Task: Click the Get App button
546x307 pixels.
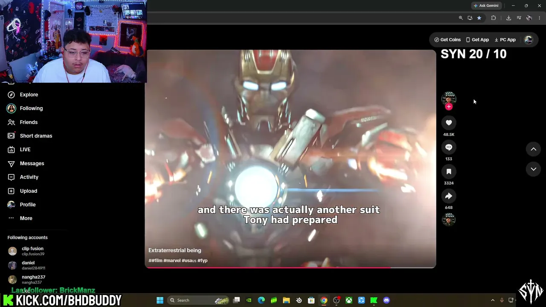Action: click(x=477, y=40)
